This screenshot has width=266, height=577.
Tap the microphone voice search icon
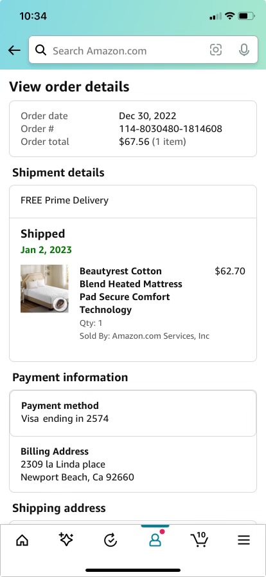(244, 50)
